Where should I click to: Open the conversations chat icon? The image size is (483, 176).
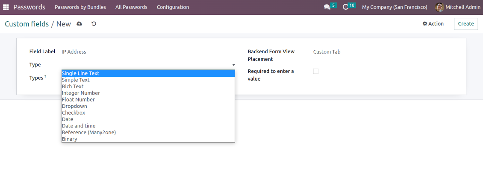click(x=327, y=7)
